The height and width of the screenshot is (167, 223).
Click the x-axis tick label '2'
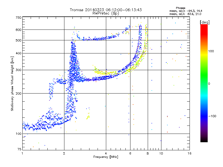point(64,153)
